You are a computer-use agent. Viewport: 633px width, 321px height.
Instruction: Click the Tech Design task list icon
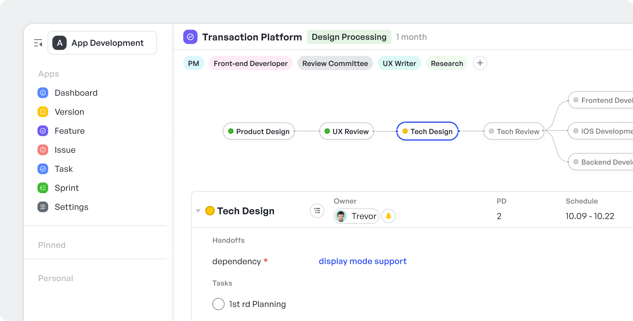pos(317,211)
